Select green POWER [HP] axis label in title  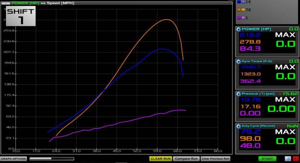click(25, 3)
